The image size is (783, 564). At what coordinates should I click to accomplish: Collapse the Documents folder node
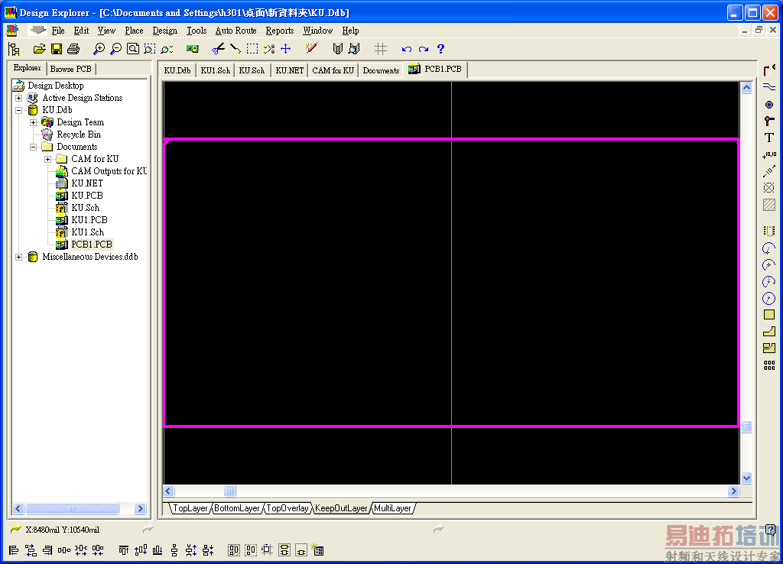(x=34, y=147)
